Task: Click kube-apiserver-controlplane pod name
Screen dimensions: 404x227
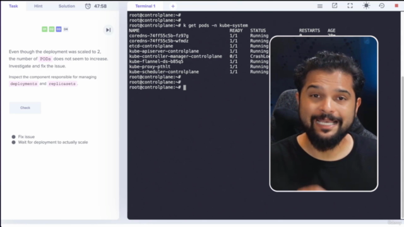Action: (164, 51)
